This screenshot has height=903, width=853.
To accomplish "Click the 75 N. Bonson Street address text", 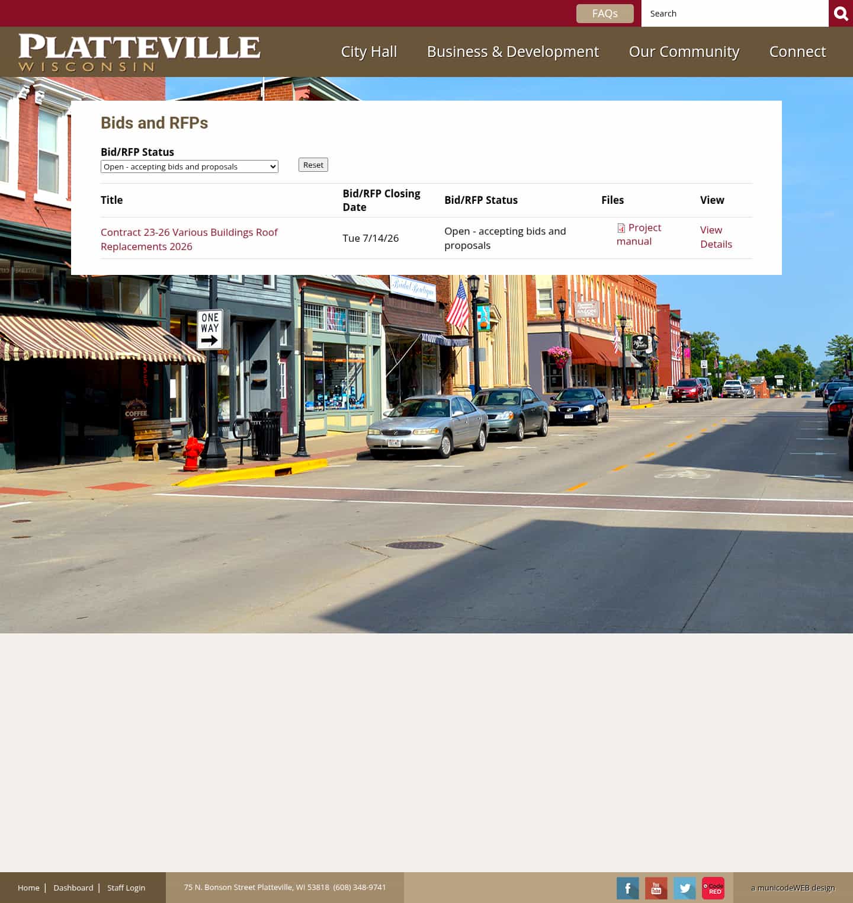I will click(x=256, y=887).
